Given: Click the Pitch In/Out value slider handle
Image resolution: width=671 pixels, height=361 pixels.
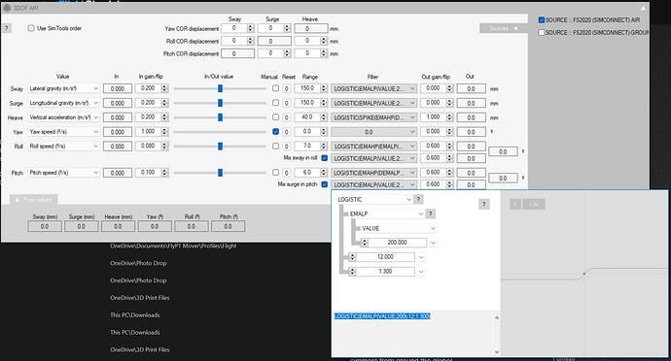Looking at the screenshot, I should (x=220, y=173).
